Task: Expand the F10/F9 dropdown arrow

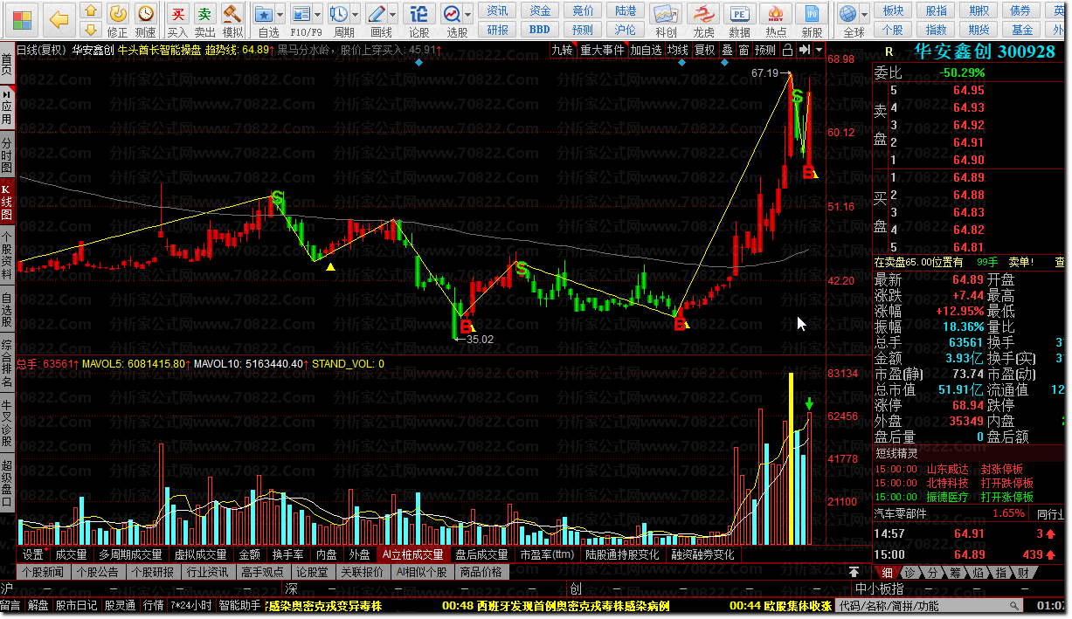Action: [x=318, y=15]
